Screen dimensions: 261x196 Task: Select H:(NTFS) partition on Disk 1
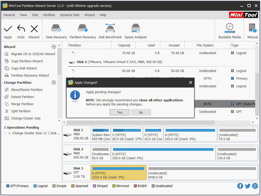190,134
